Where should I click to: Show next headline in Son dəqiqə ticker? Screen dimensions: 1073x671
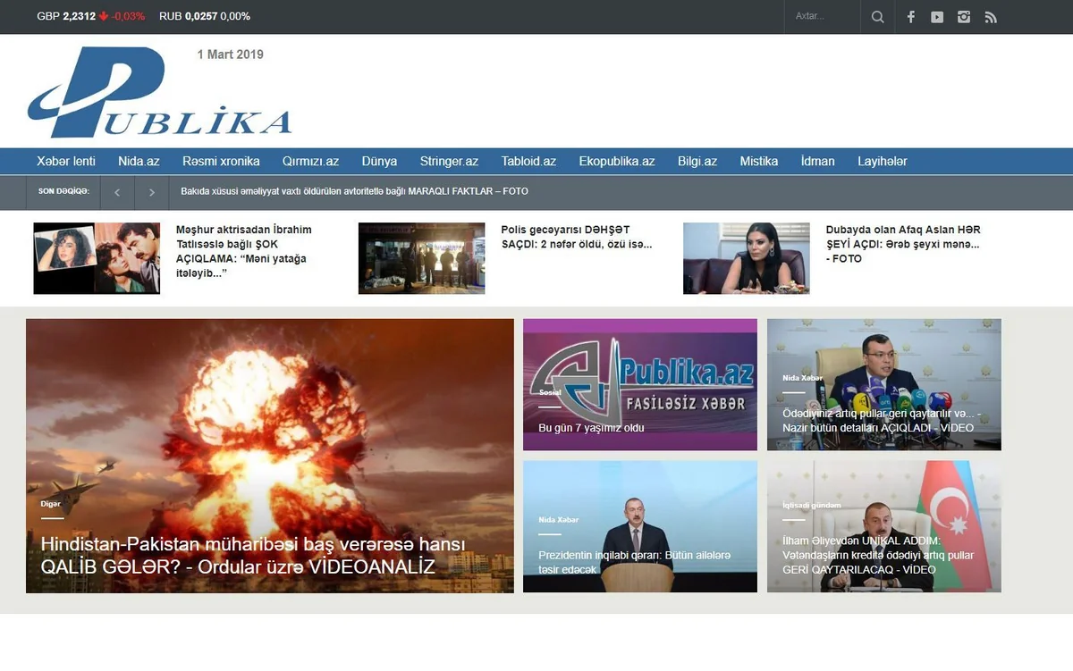(x=152, y=192)
